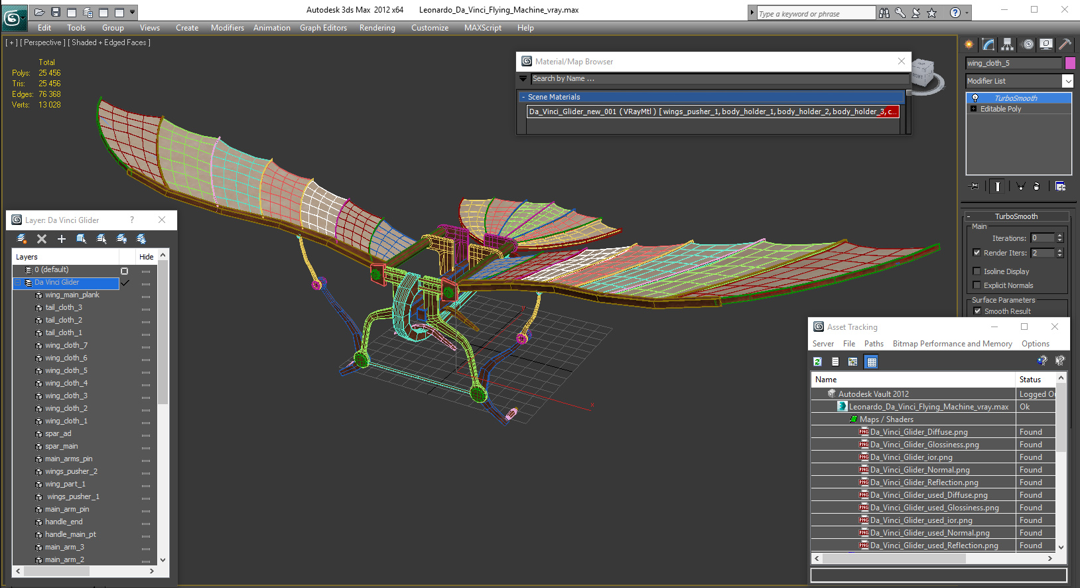Collapse the TurboSmooth rollout header
The height and width of the screenshot is (588, 1080).
tap(1016, 216)
